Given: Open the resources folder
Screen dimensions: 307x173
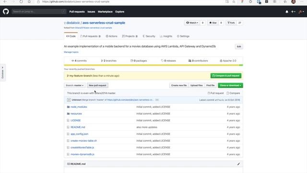Looking at the screenshot, I should (76, 114).
